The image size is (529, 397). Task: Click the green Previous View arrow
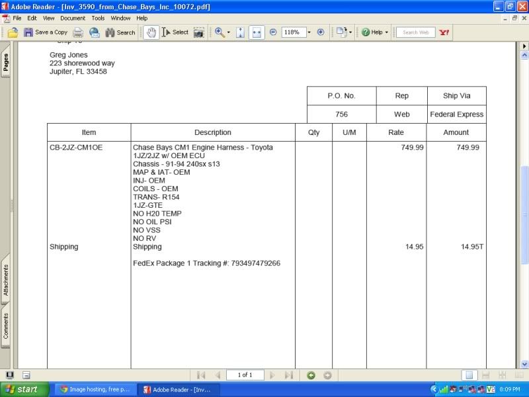(311, 375)
